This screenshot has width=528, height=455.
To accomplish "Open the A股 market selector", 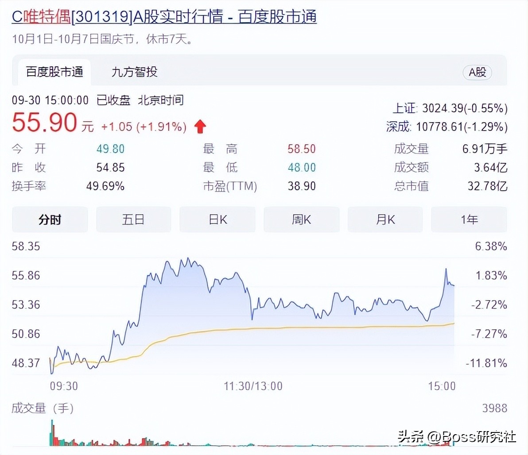I will (x=478, y=73).
